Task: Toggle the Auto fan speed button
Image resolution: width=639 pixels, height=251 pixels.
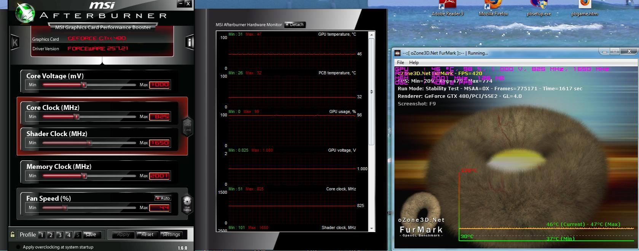Action: pos(163,198)
